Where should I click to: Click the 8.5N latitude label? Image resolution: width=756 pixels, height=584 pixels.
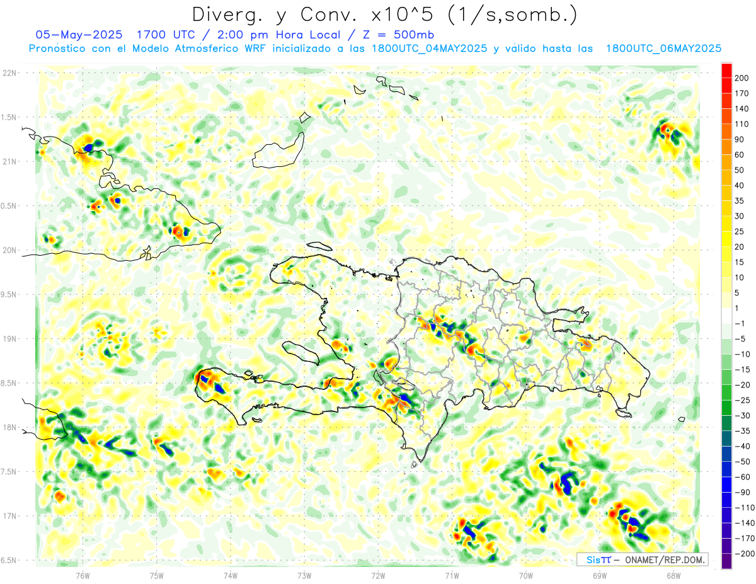coord(9,383)
